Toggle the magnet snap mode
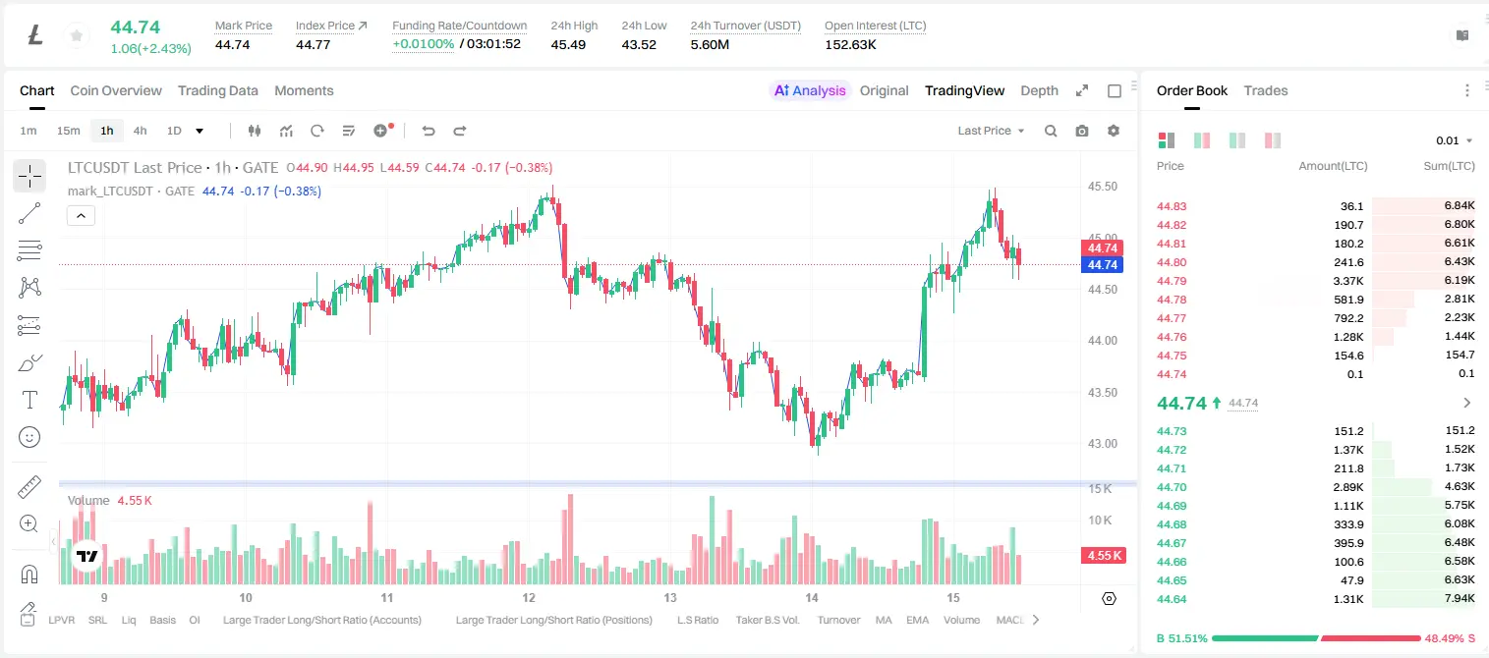Viewport: 1489px width, 658px height. (x=29, y=575)
